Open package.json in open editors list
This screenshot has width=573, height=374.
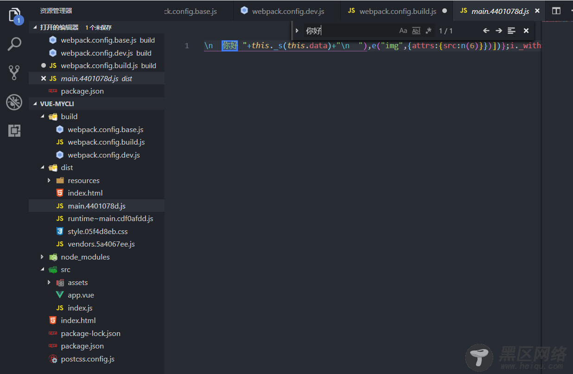point(96,91)
